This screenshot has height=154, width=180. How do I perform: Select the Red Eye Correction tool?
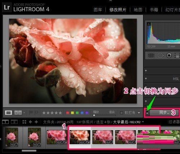[x=169, y=55]
